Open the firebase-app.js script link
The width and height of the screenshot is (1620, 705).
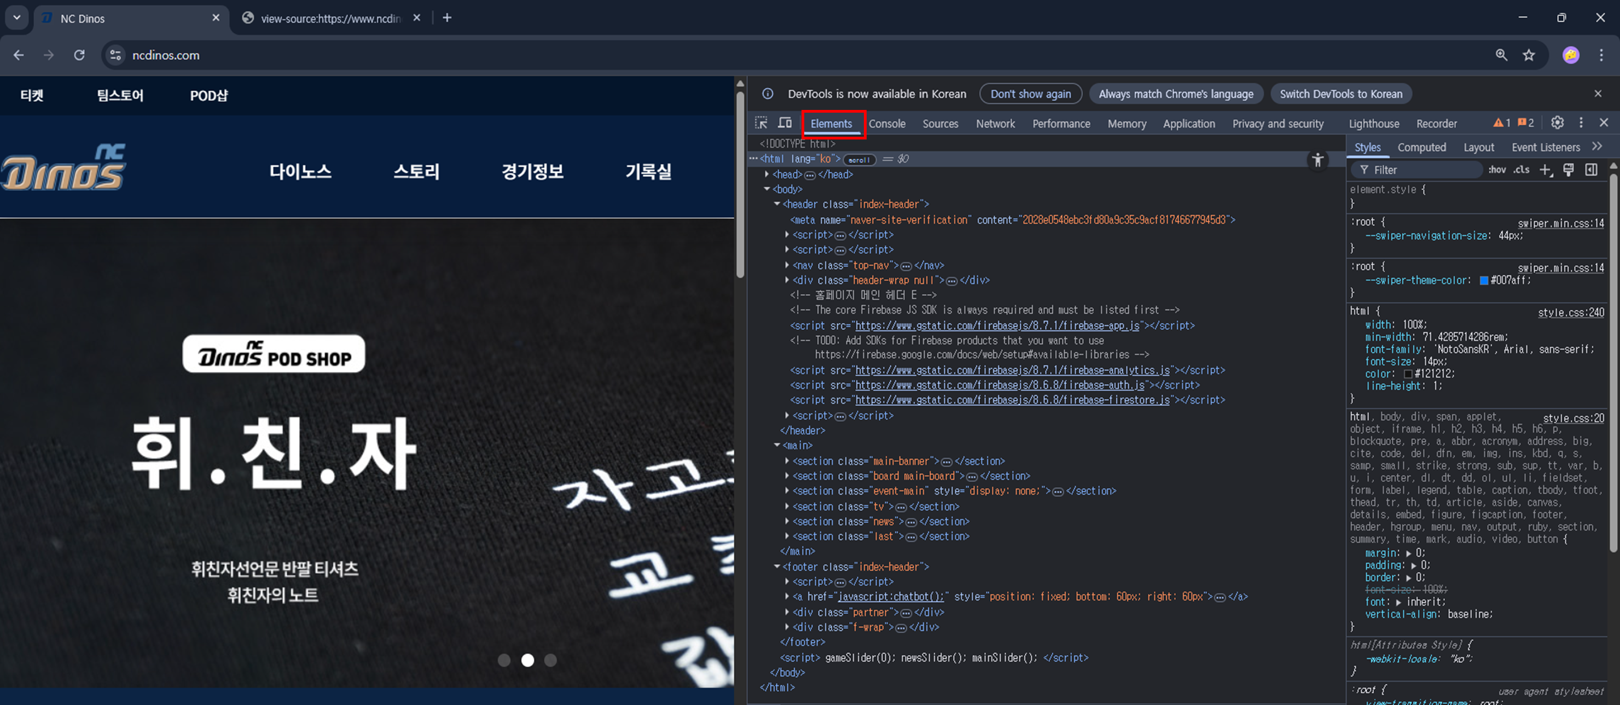(x=997, y=326)
